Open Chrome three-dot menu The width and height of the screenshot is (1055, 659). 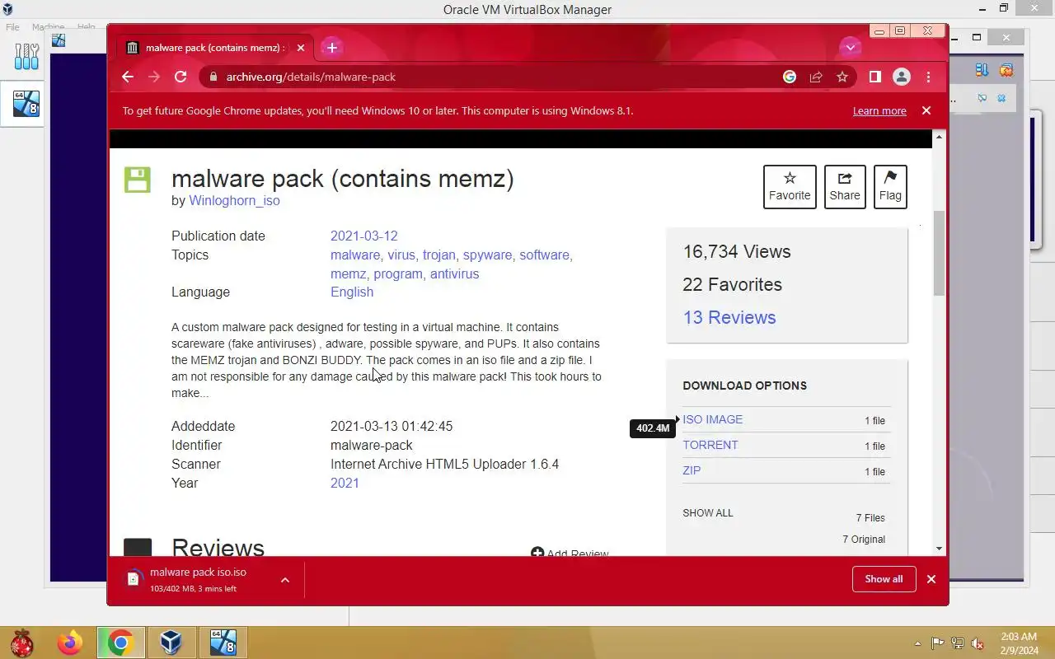click(929, 77)
